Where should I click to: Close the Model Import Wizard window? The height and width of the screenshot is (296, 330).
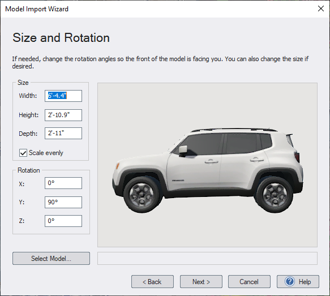click(321, 8)
